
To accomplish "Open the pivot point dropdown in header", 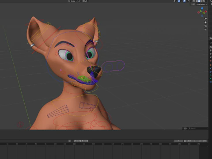I will [80, 1].
